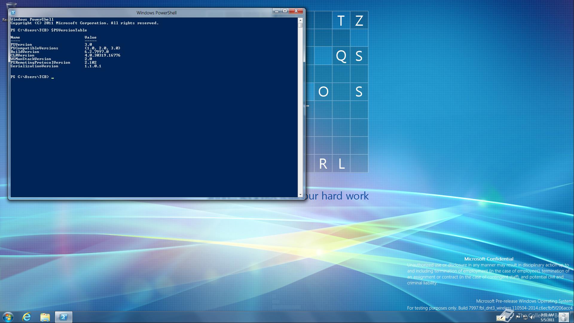Show hidden notification area icons

click(511, 318)
